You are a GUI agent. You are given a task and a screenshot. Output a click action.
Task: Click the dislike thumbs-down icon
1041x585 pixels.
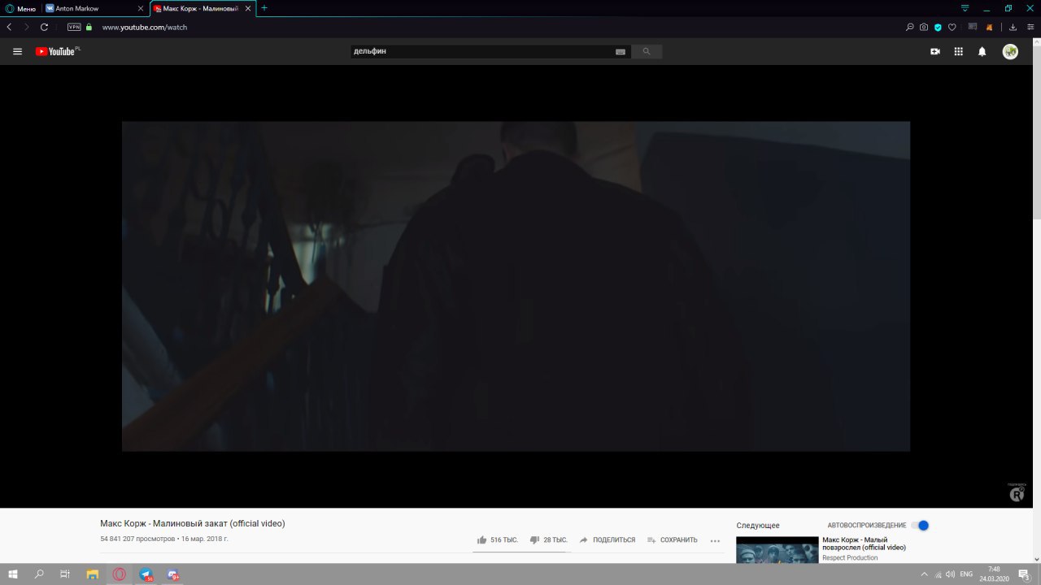[534, 539]
